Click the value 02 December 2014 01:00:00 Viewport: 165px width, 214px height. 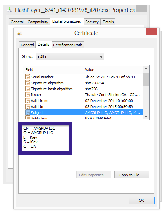(x=109, y=101)
